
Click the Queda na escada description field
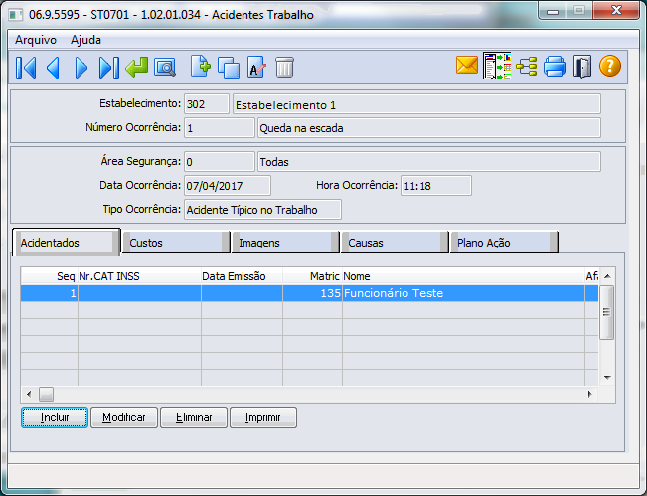(x=428, y=128)
